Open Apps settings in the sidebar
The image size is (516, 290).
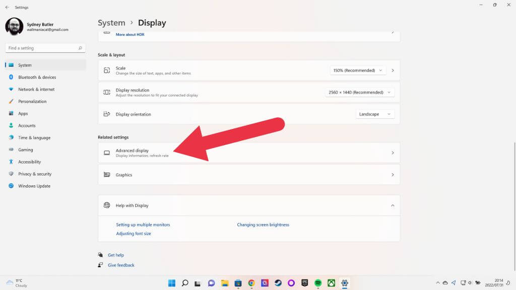(22, 113)
